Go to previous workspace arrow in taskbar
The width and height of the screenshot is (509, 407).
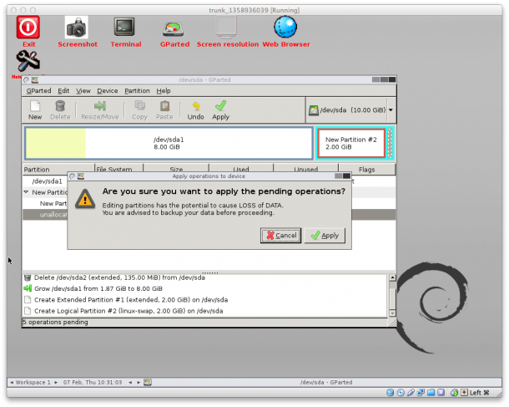coord(12,382)
